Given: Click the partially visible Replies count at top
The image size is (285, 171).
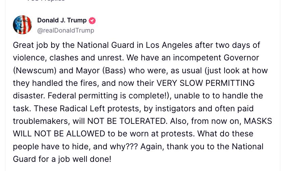Looking at the screenshot, I should (x=46, y=1).
